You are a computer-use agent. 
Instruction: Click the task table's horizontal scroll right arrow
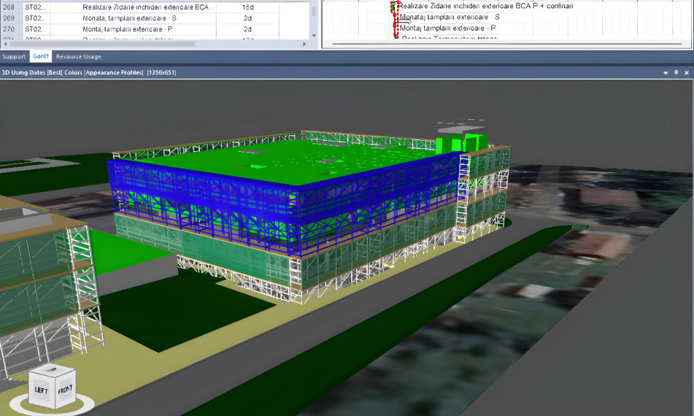tap(305, 44)
